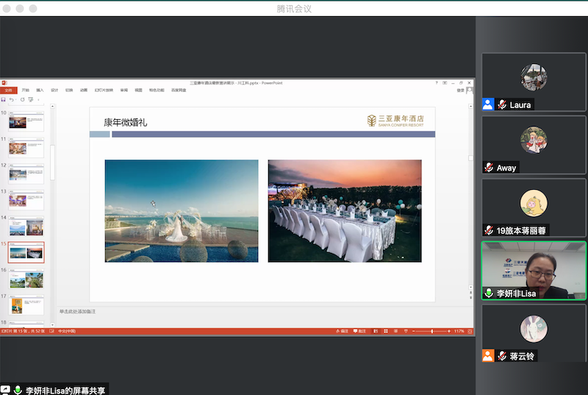Click the notes area '单击此处添加备注'
This screenshot has height=395, width=588.
tap(77, 312)
